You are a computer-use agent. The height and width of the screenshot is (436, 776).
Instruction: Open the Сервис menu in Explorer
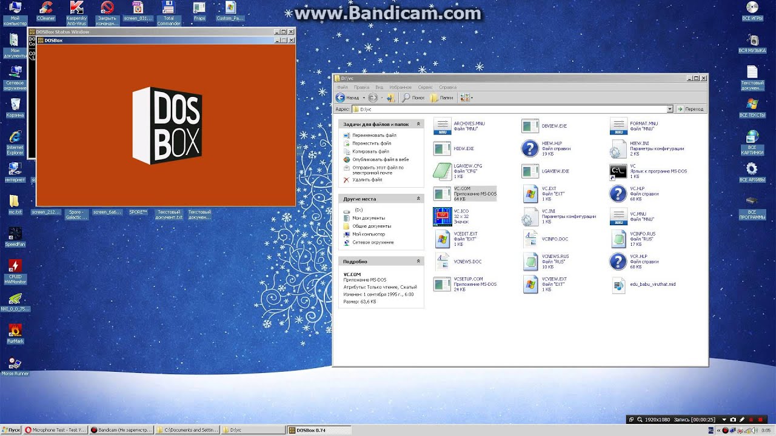[425, 87]
